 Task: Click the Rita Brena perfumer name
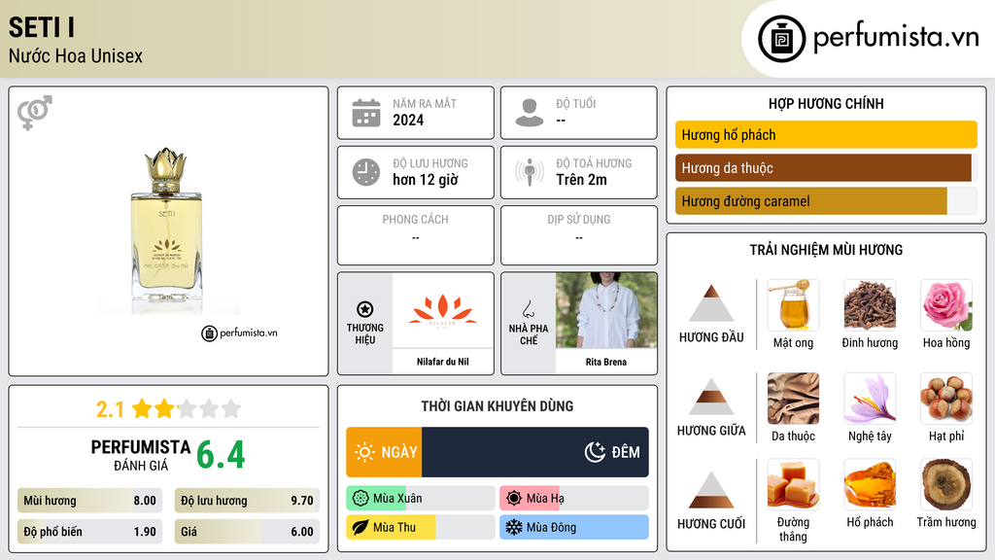tap(606, 362)
